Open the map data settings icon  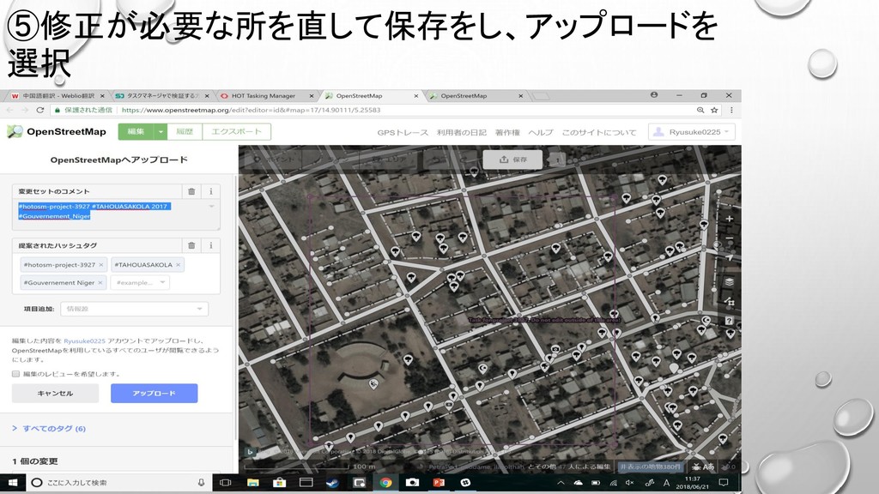(730, 301)
